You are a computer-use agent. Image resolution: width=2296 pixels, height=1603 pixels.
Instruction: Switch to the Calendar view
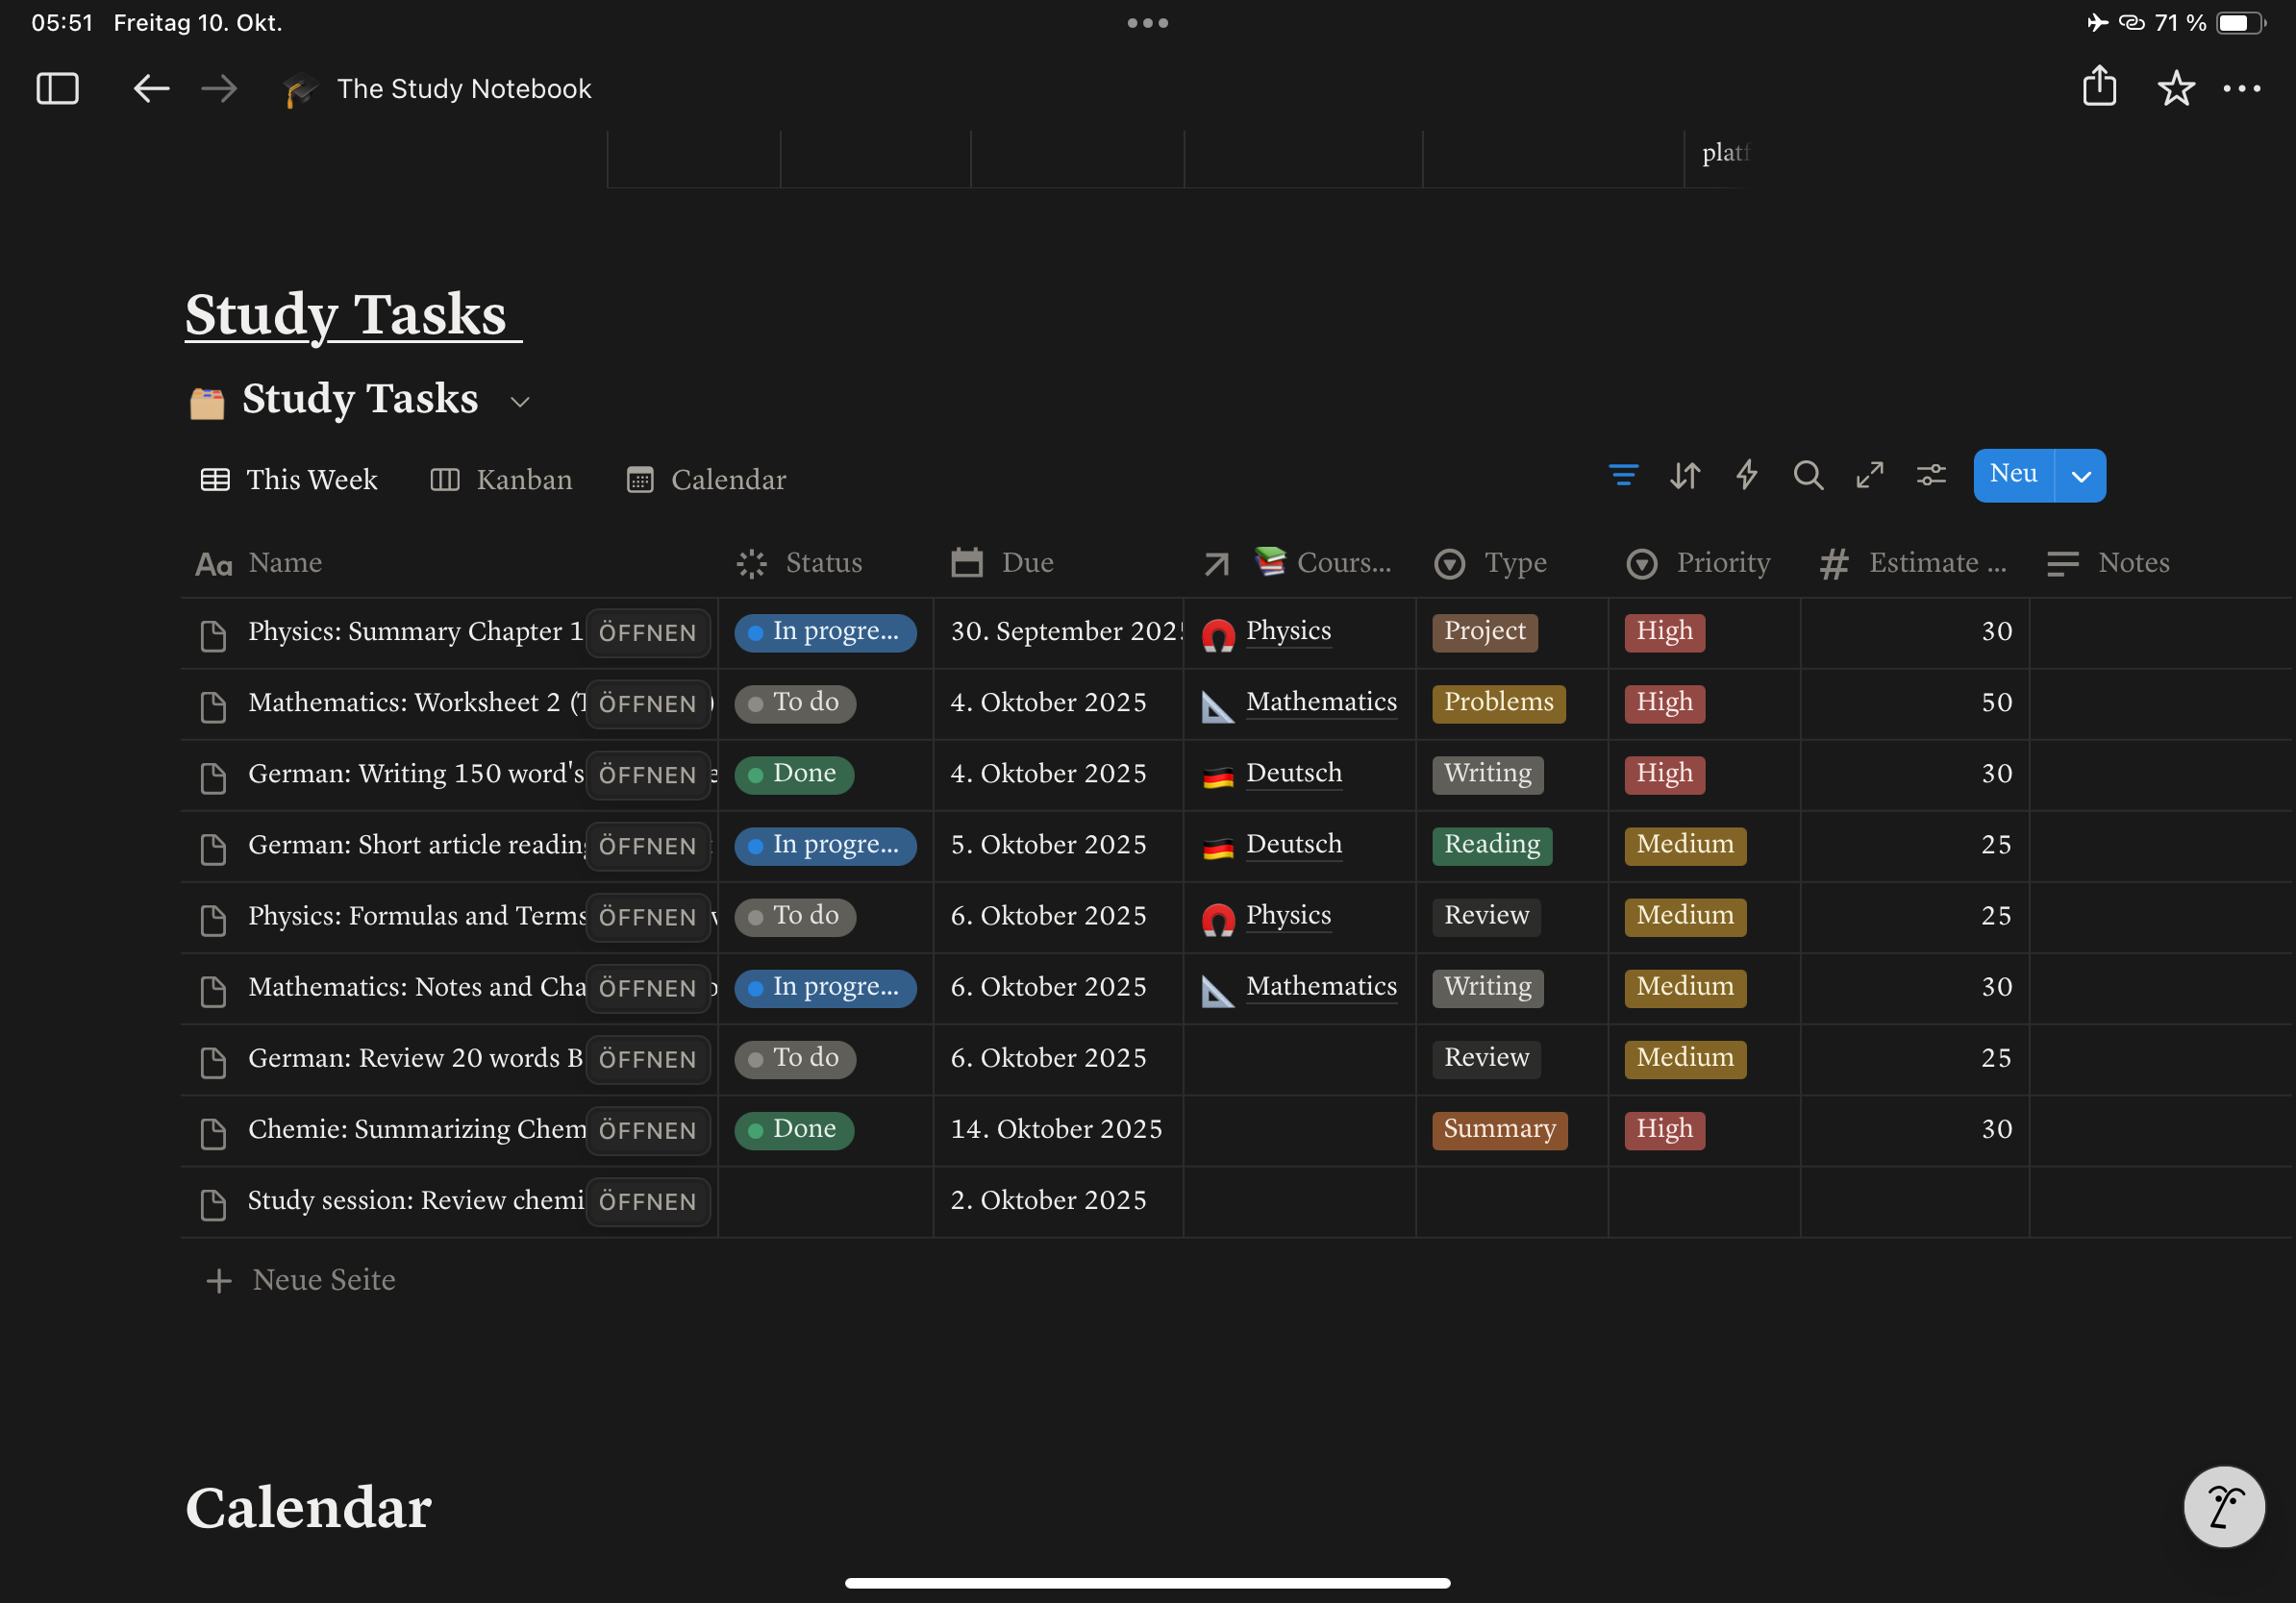point(728,480)
